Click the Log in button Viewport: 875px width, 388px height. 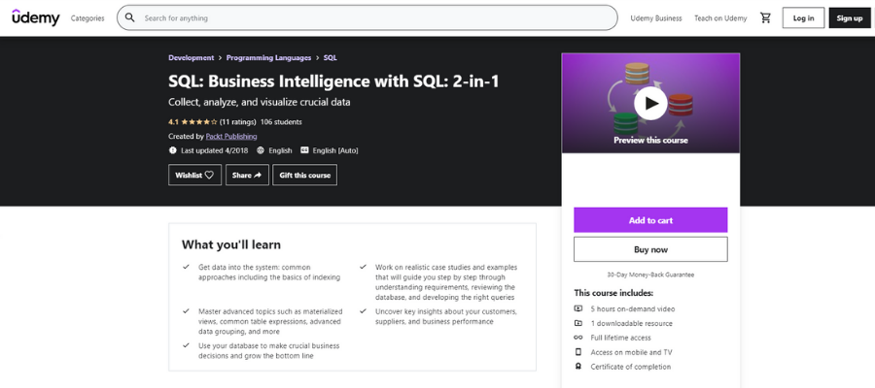(x=803, y=17)
